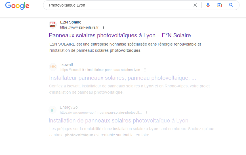
Task: Click the EnergyGo site favicon
Action: click(x=52, y=110)
